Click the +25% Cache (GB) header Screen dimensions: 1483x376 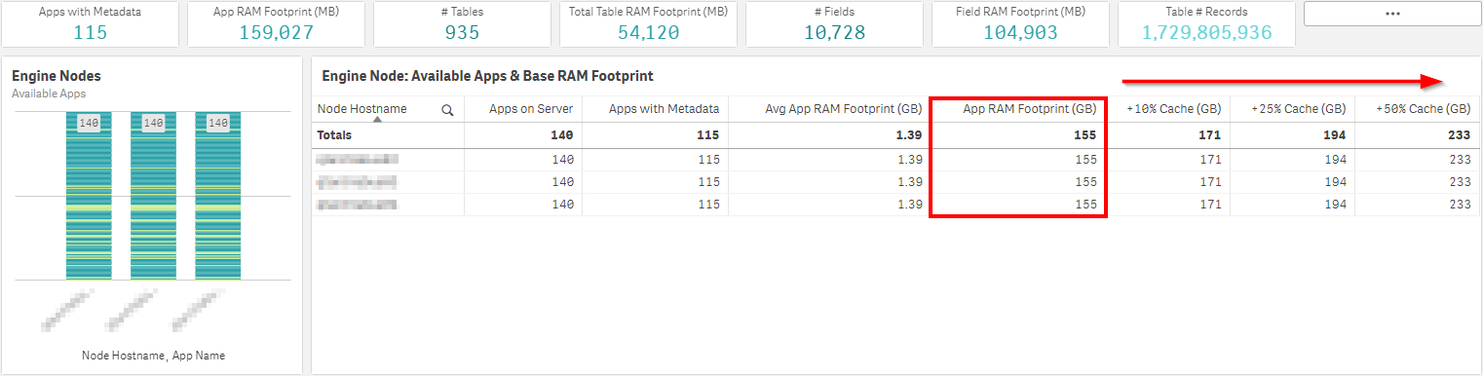tap(1299, 109)
